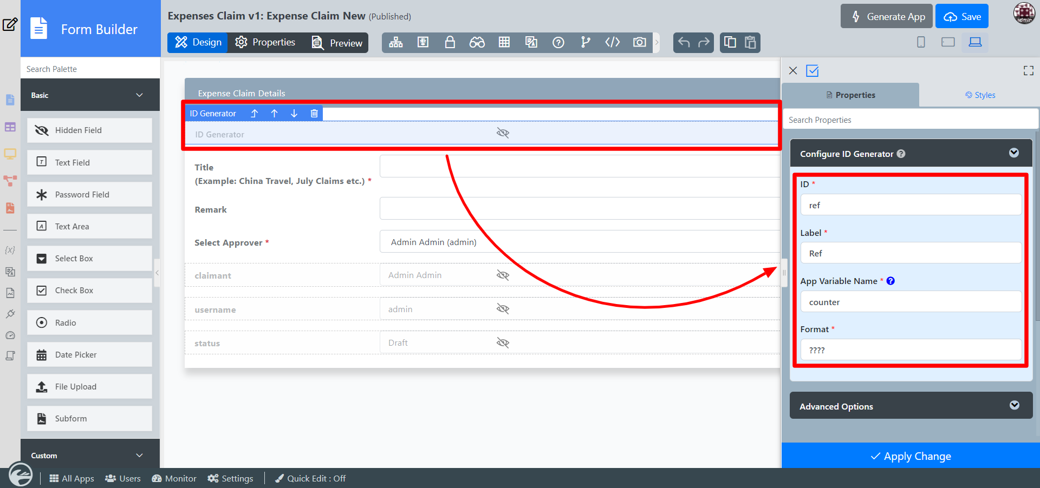Toggle visibility eye on status field
This screenshot has height=488, width=1040.
coord(503,343)
